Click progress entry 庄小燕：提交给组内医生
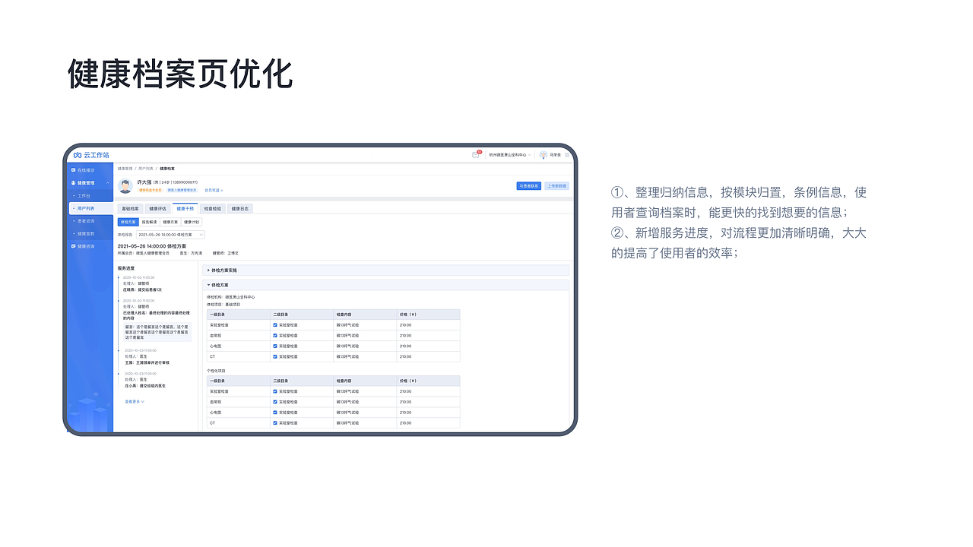This screenshot has width=973, height=547. click(144, 386)
